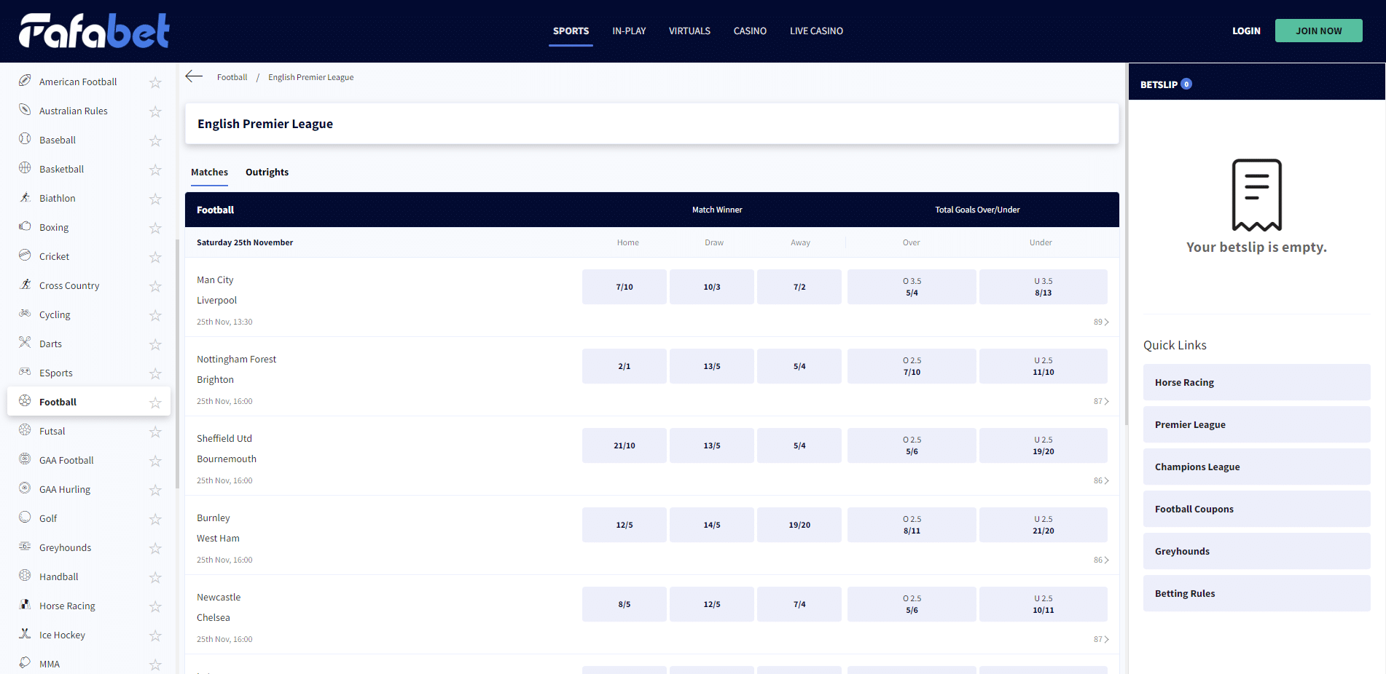The height and width of the screenshot is (674, 1386).
Task: Expand Newcastle v Chelsea 87 markets
Action: pyautogui.click(x=1101, y=639)
